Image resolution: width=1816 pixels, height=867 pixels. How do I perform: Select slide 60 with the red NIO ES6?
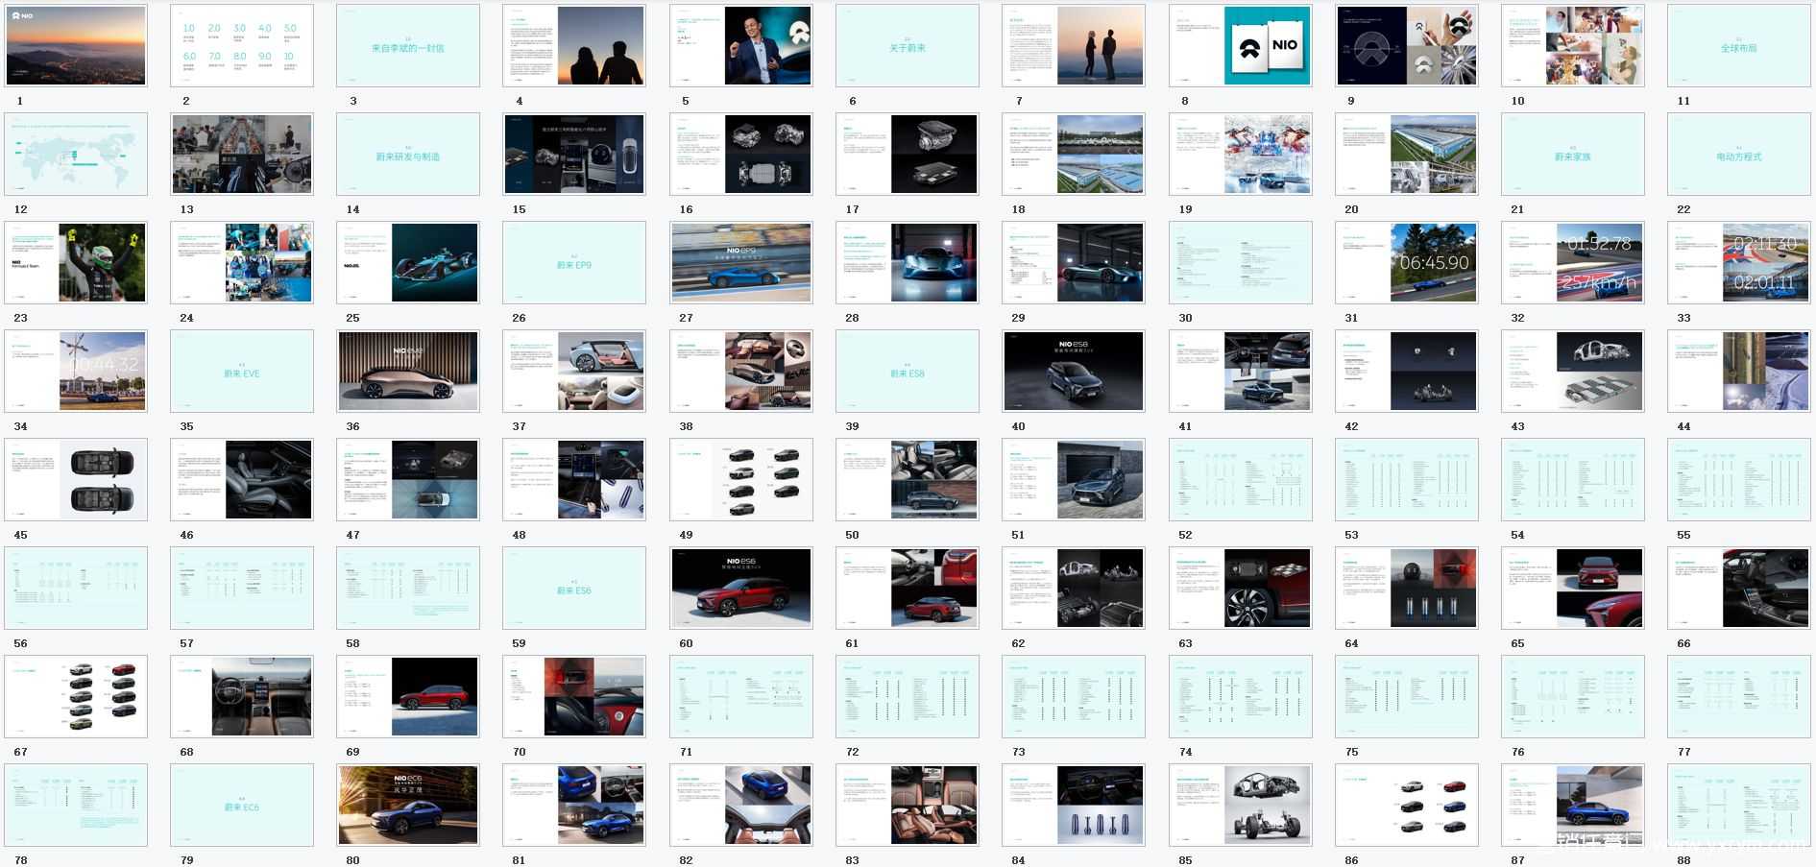pyautogui.click(x=740, y=588)
